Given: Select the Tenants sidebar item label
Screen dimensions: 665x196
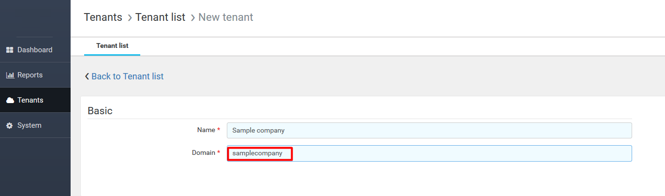Looking at the screenshot, I should point(30,100).
